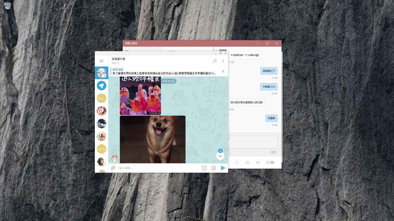The image size is (394, 221).
Task: Dismiss the pinned message bar
Action: pos(223,72)
